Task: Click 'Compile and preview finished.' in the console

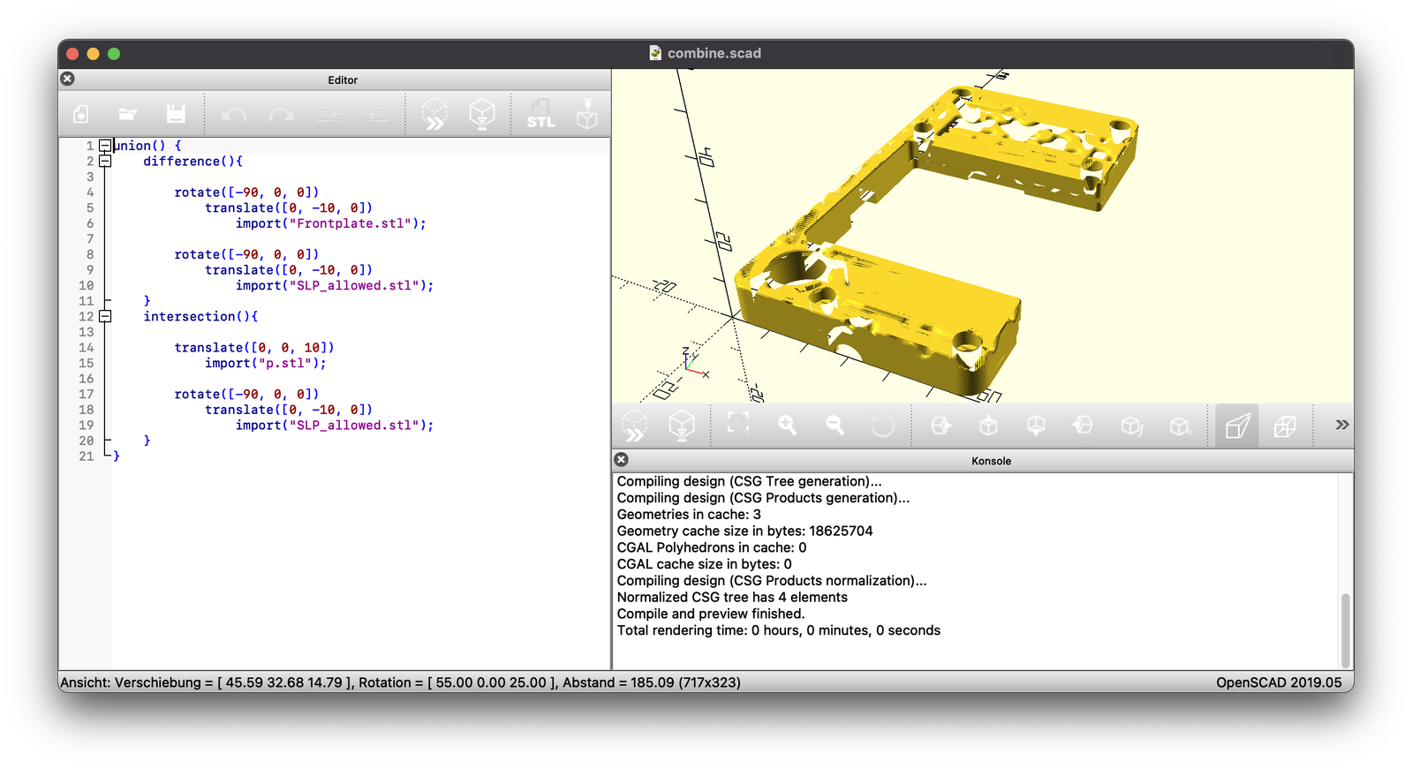Action: click(x=711, y=614)
